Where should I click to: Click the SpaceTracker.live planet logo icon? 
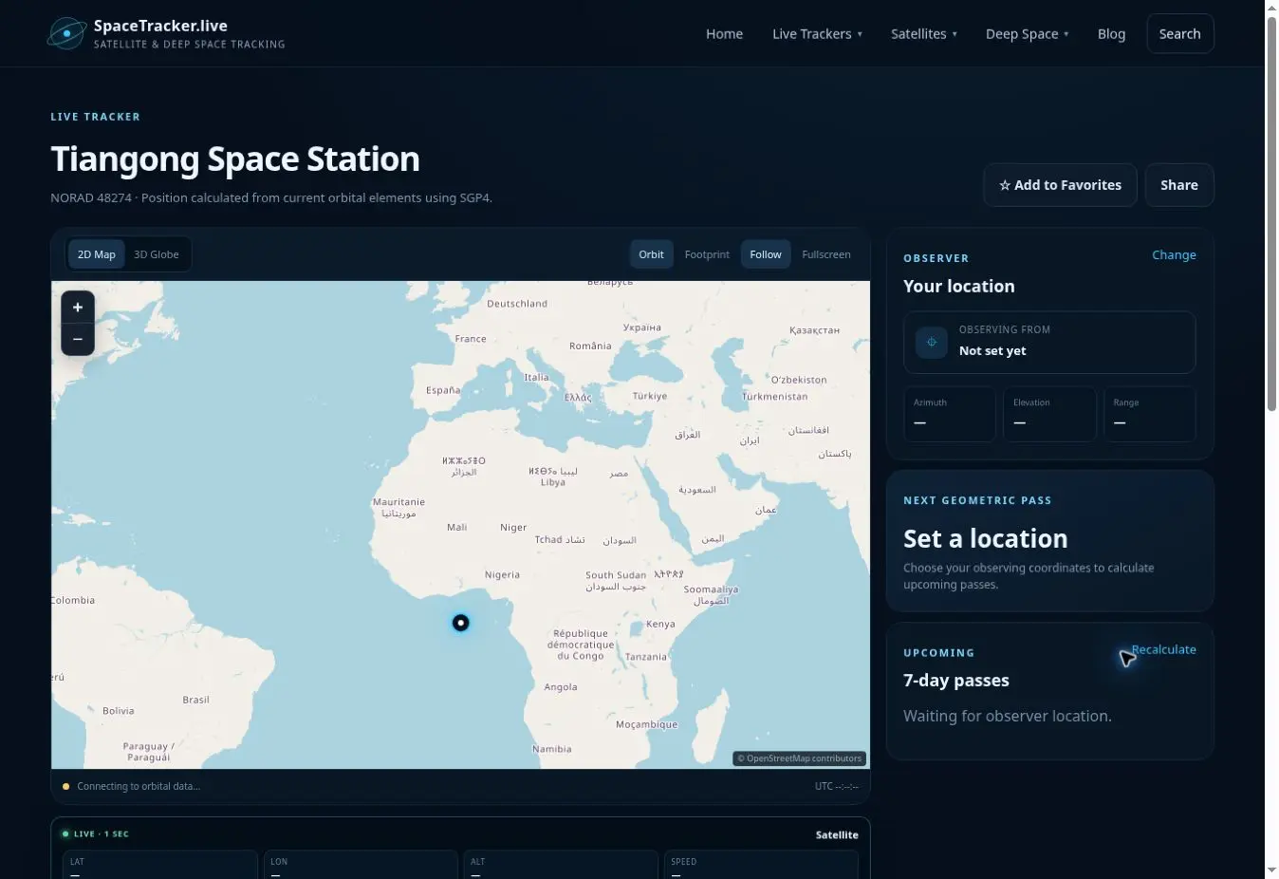tap(67, 34)
